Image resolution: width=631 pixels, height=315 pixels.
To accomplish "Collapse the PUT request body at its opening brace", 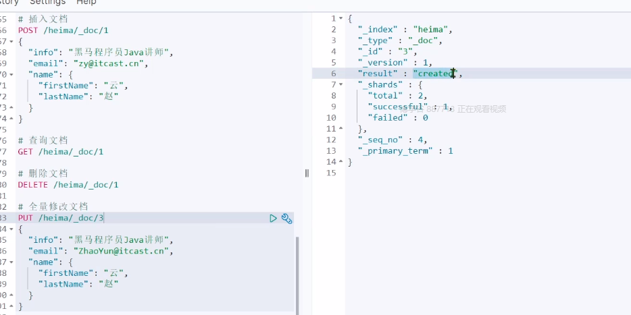I will [11, 229].
